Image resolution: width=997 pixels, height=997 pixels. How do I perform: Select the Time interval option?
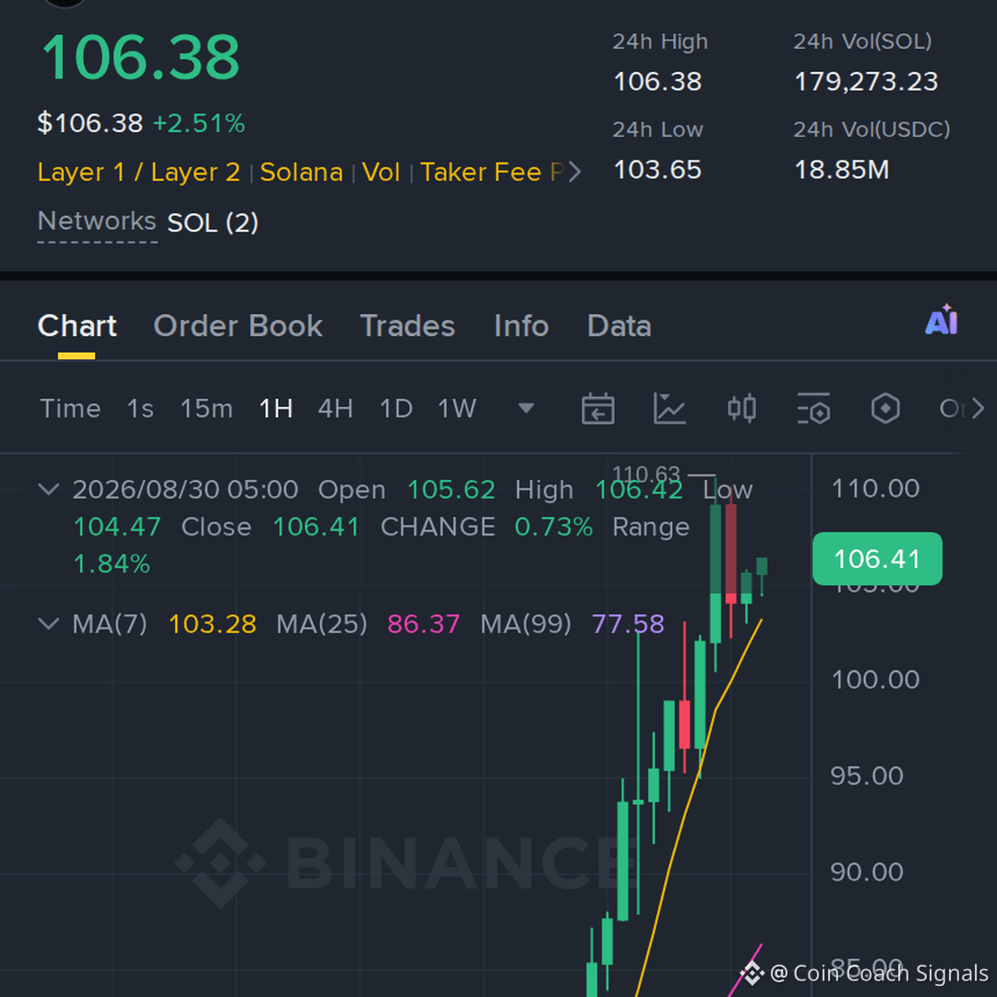pos(70,408)
